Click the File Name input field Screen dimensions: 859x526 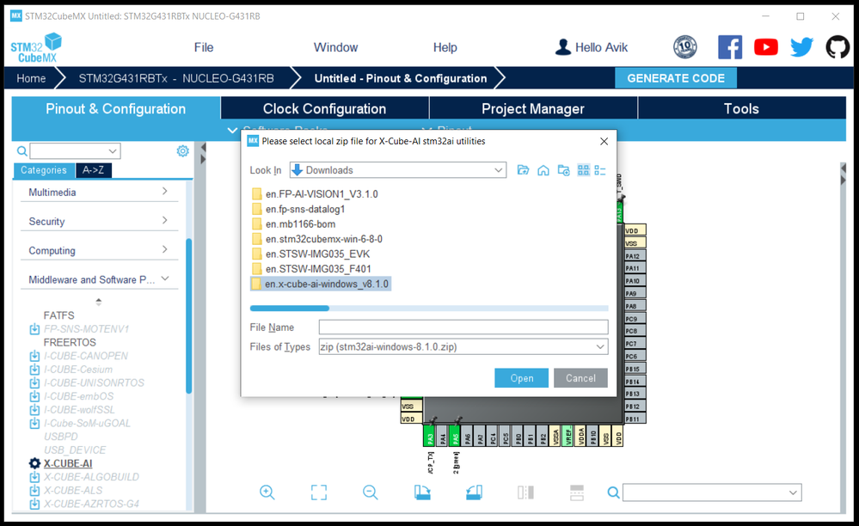463,327
